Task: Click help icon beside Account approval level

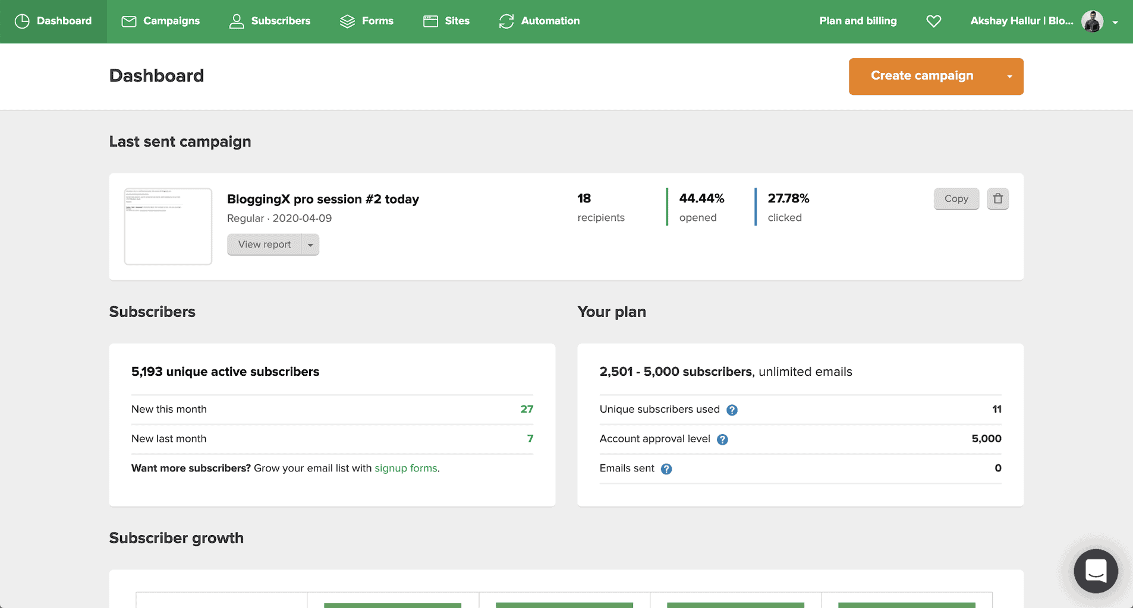Action: (722, 439)
